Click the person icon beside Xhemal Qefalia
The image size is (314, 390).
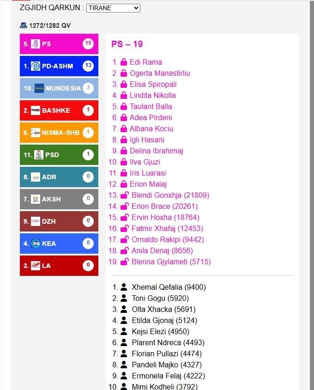click(124, 287)
